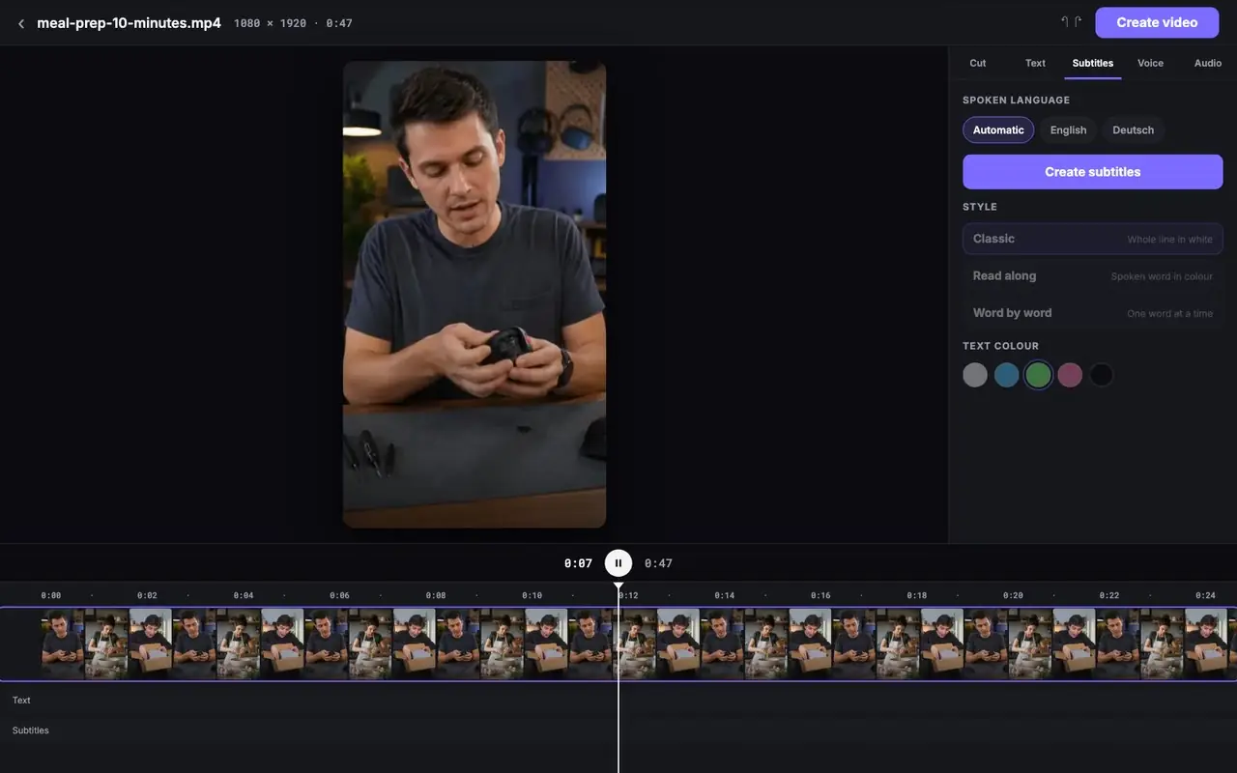Click the Text track label

click(x=21, y=701)
